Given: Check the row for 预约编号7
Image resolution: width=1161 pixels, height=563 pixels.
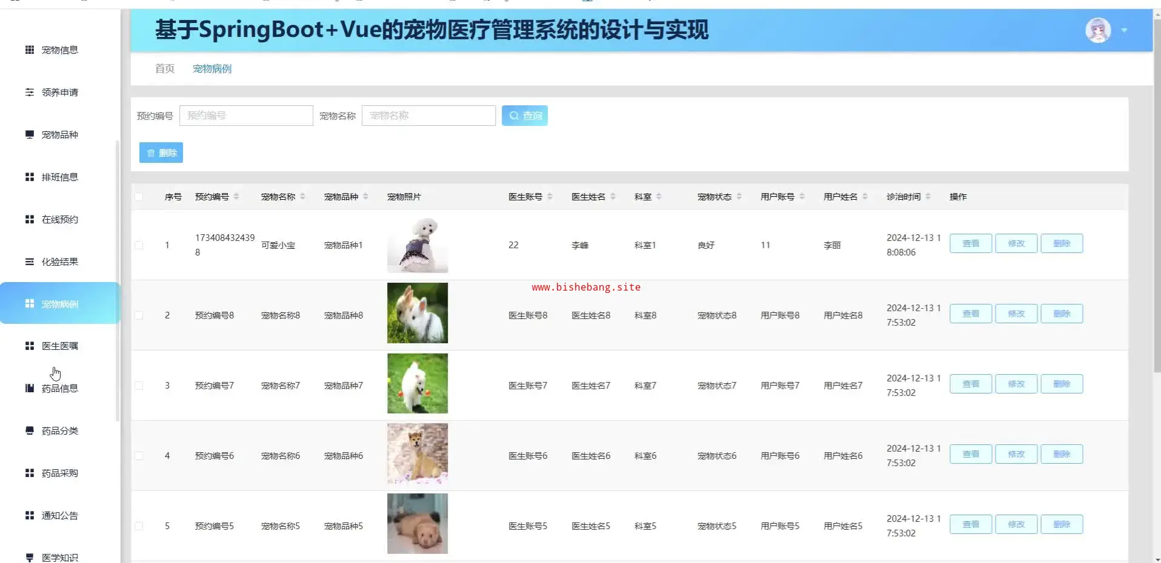Looking at the screenshot, I should coord(139,386).
